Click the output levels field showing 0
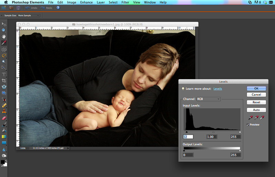The image size is (275, 177). tap(188, 155)
